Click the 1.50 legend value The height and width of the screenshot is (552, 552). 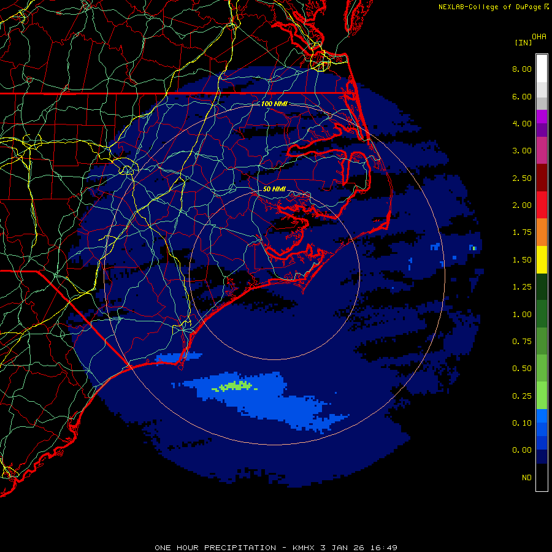(522, 260)
